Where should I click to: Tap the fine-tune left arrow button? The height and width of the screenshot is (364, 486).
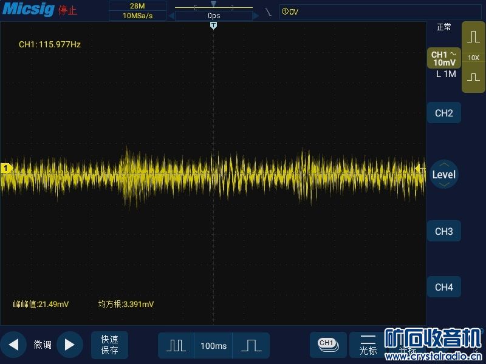tap(13, 345)
